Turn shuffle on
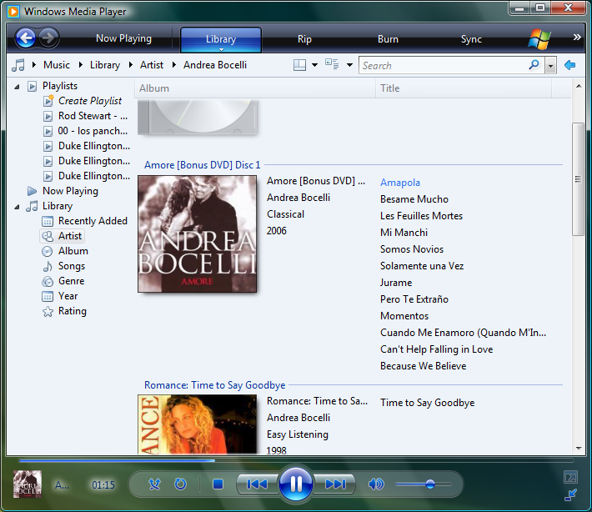This screenshot has width=592, height=512. click(x=154, y=484)
